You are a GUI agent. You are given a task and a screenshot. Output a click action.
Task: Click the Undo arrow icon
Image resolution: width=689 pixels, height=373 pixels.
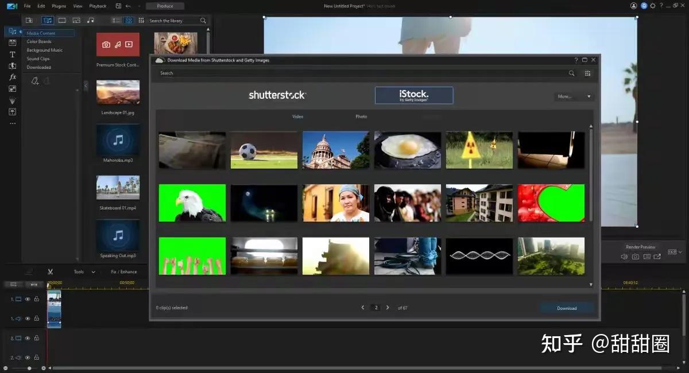pos(127,6)
